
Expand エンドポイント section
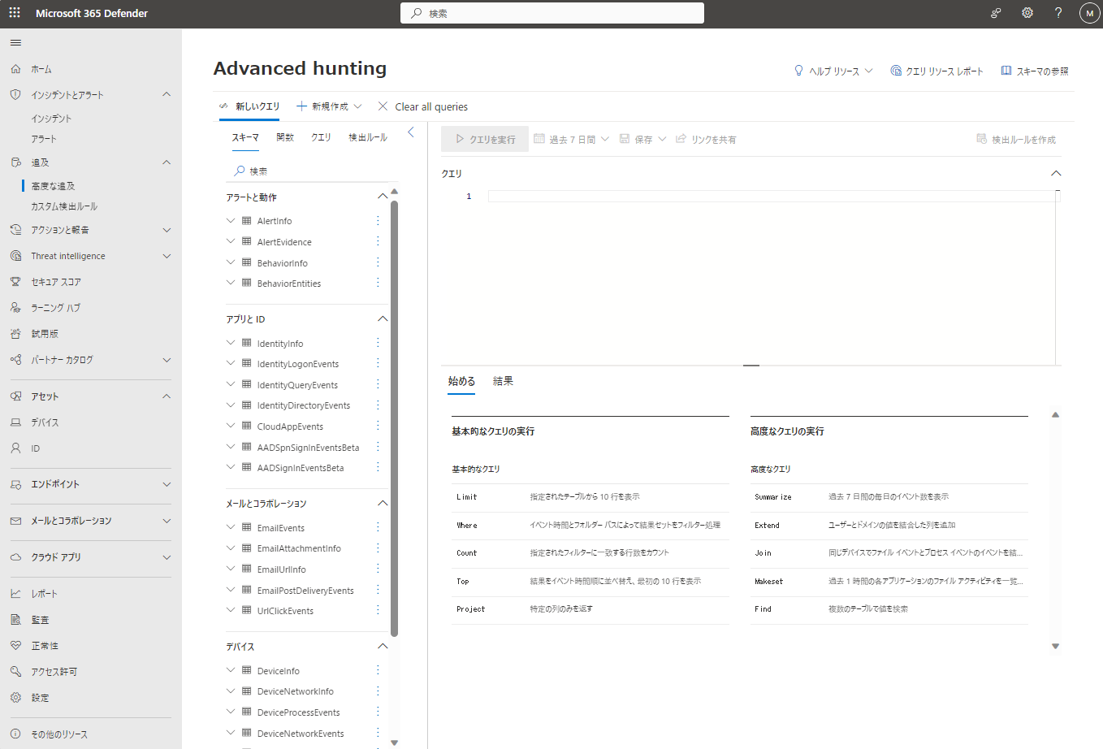(167, 484)
